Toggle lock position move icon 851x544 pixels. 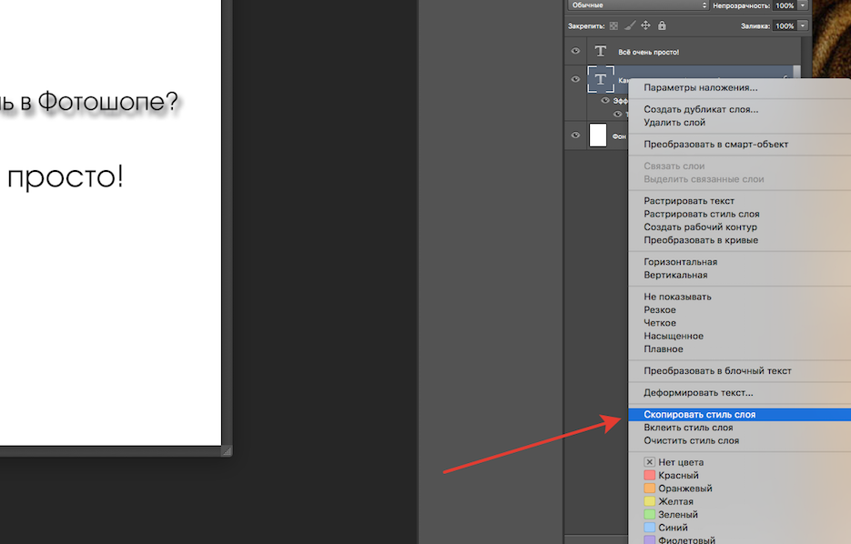(645, 25)
